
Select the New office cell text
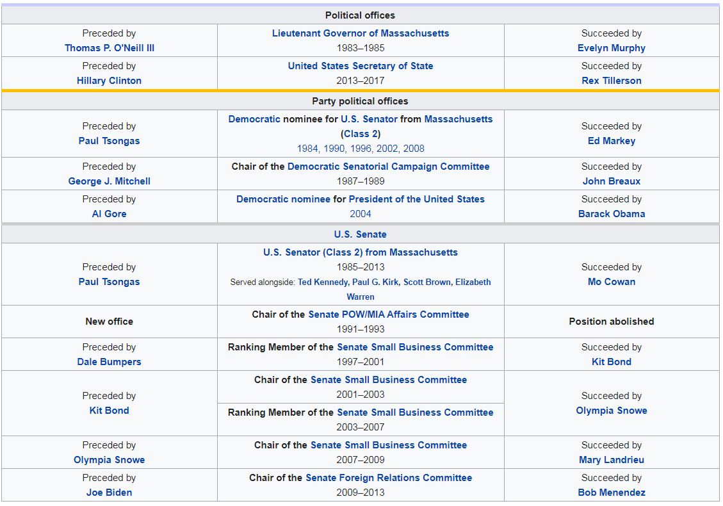click(x=110, y=322)
